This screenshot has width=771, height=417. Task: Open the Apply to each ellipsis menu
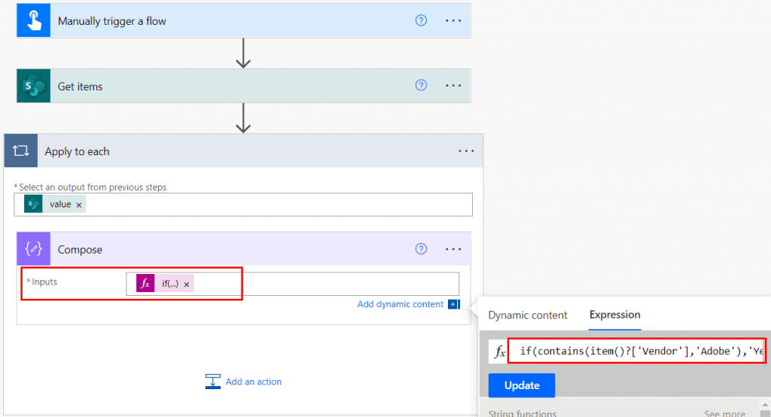pos(465,151)
